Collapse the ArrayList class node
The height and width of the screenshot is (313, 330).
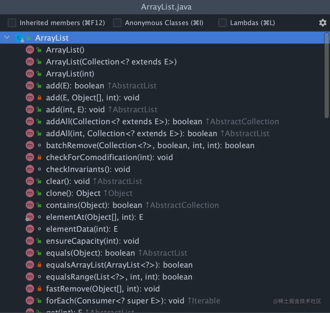coord(7,38)
